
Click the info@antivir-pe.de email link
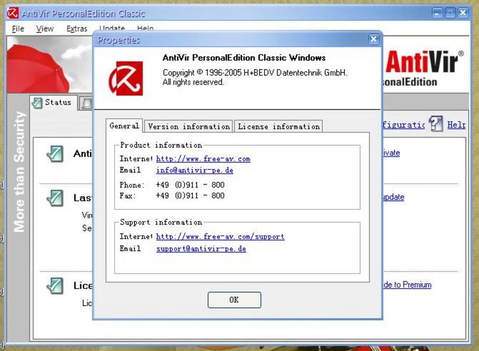195,170
